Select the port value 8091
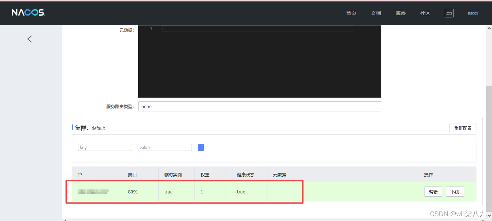 pos(133,192)
